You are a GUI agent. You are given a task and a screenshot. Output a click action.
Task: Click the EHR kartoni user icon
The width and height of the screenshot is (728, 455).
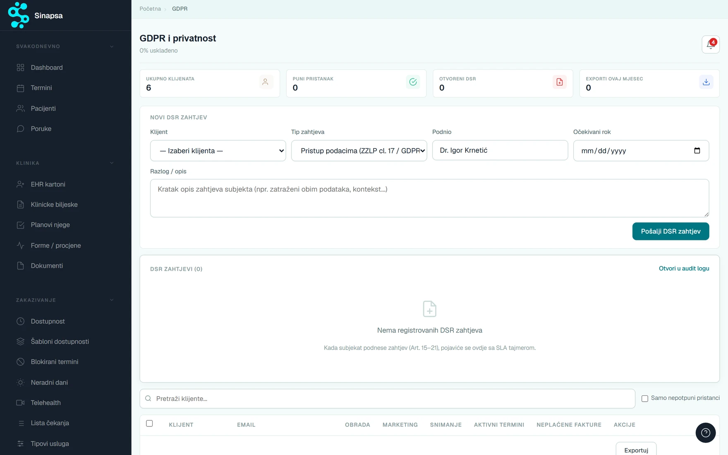pyautogui.click(x=20, y=184)
